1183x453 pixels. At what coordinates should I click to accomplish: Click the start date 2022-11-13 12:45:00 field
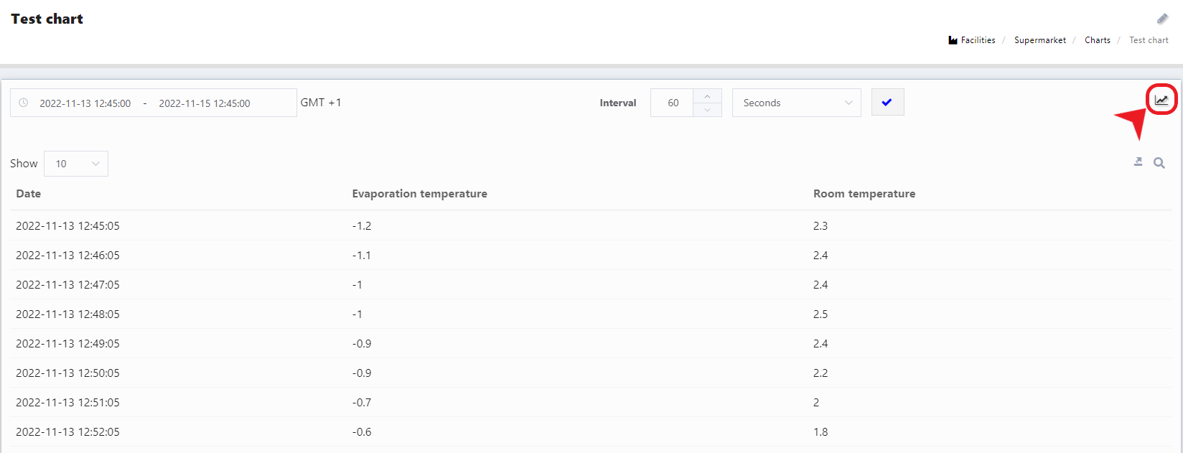85,103
